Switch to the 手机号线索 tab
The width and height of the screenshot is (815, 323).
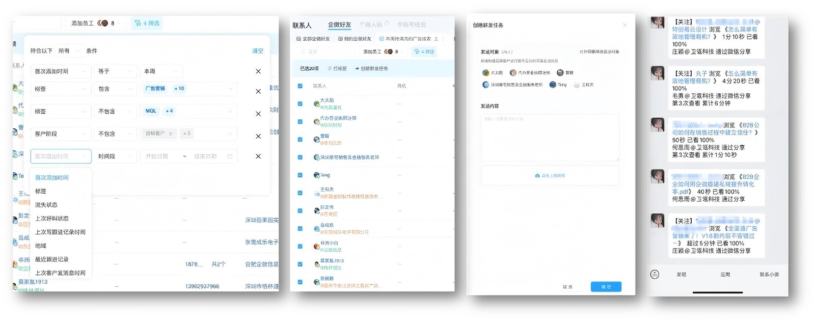click(411, 24)
